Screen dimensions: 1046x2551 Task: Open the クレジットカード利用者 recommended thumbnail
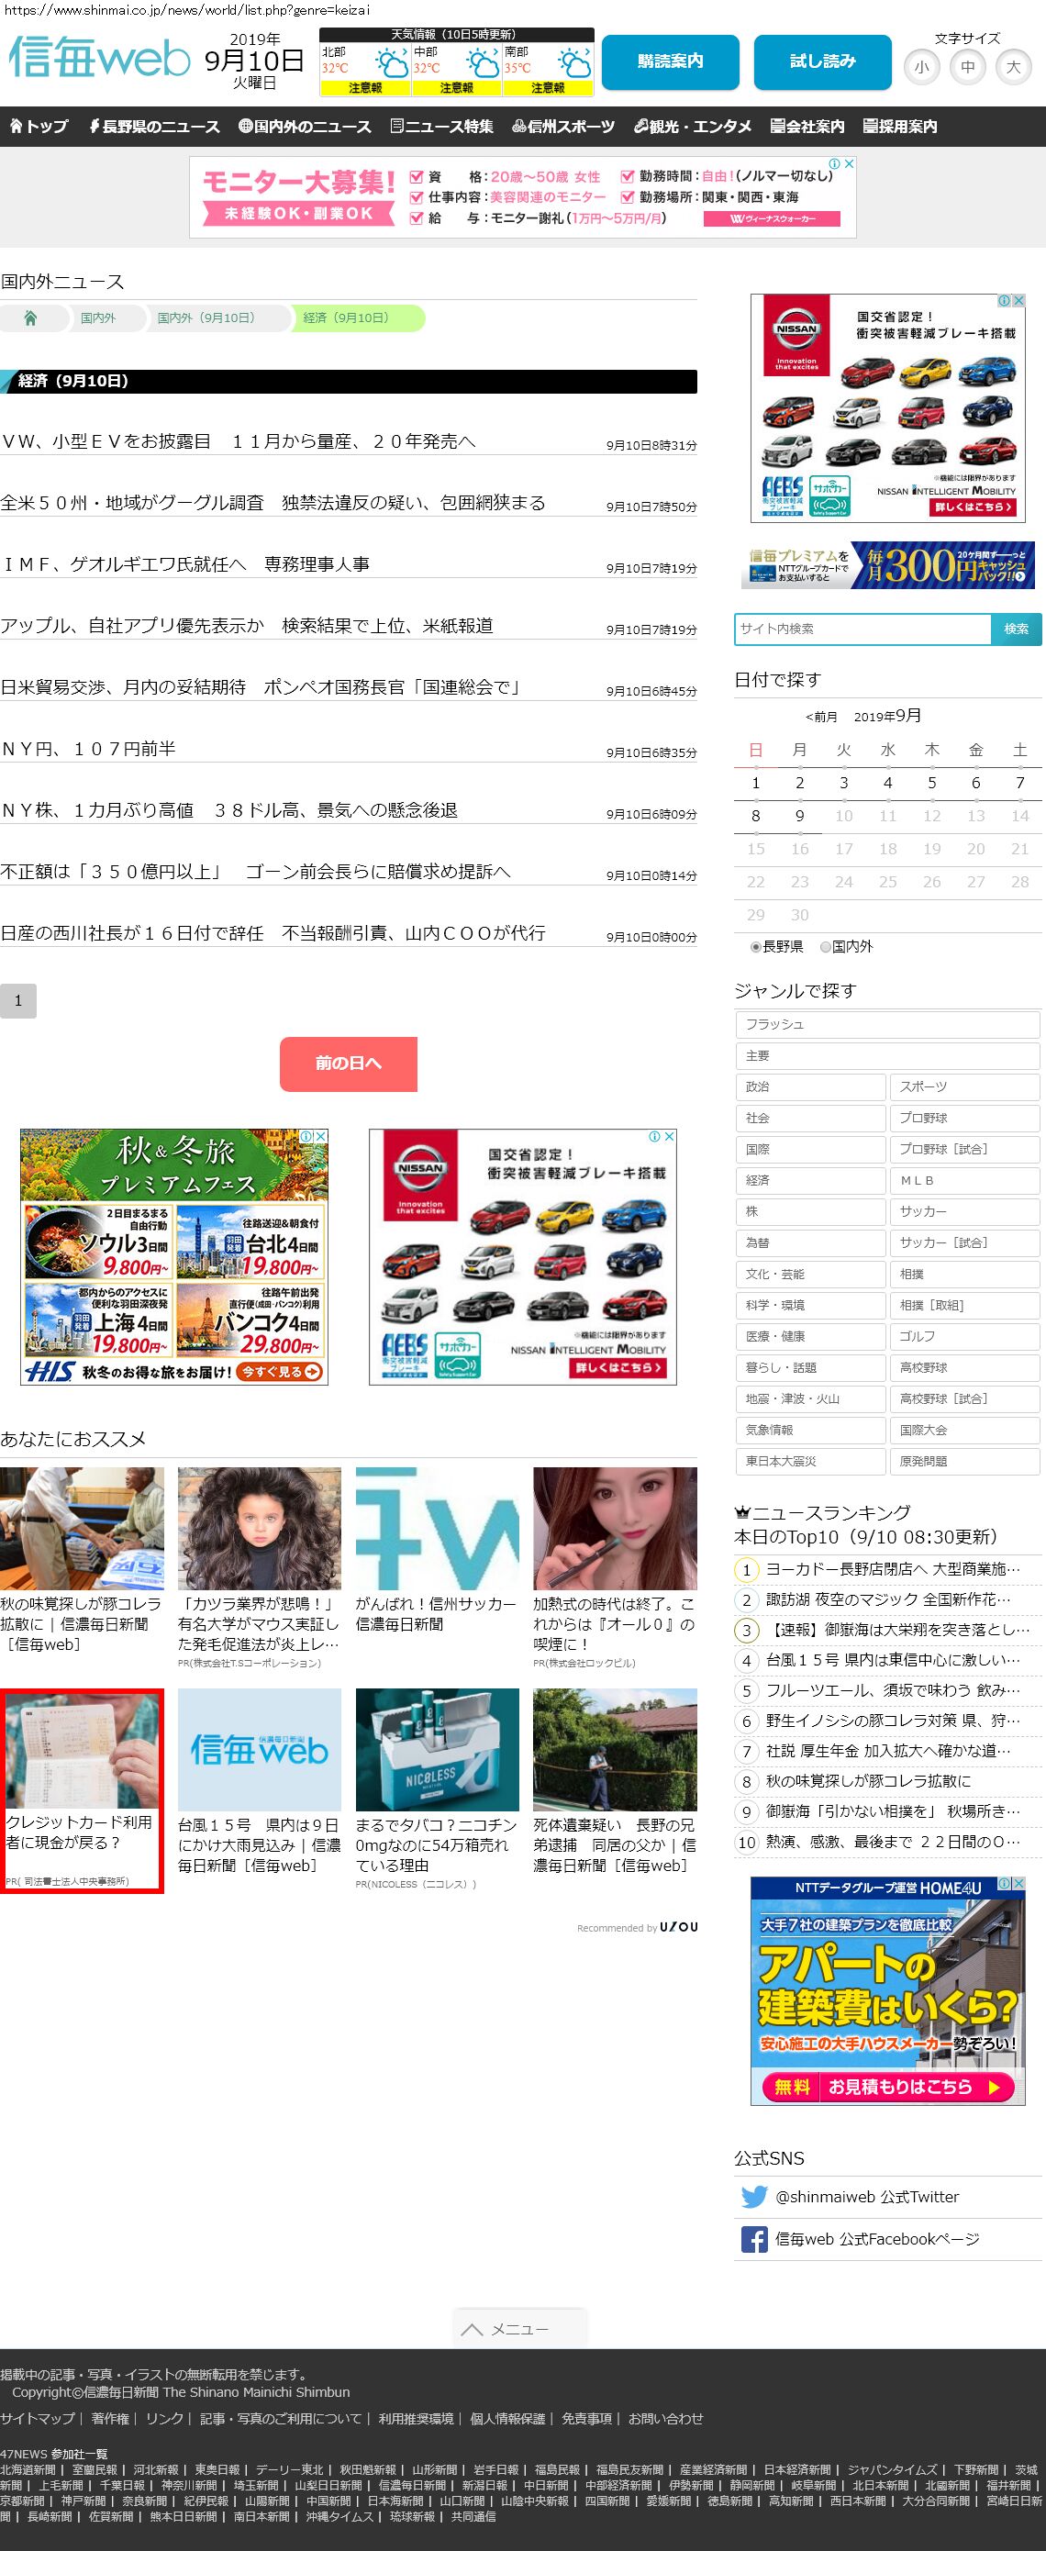(83, 1752)
